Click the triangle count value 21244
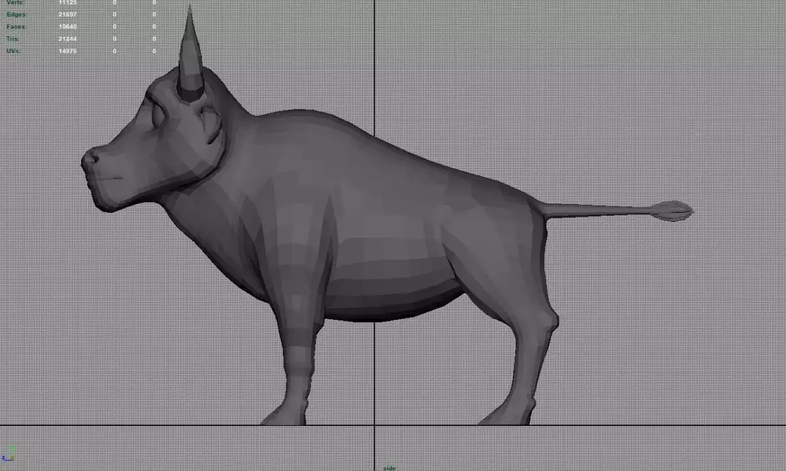The image size is (786, 471). coord(67,39)
